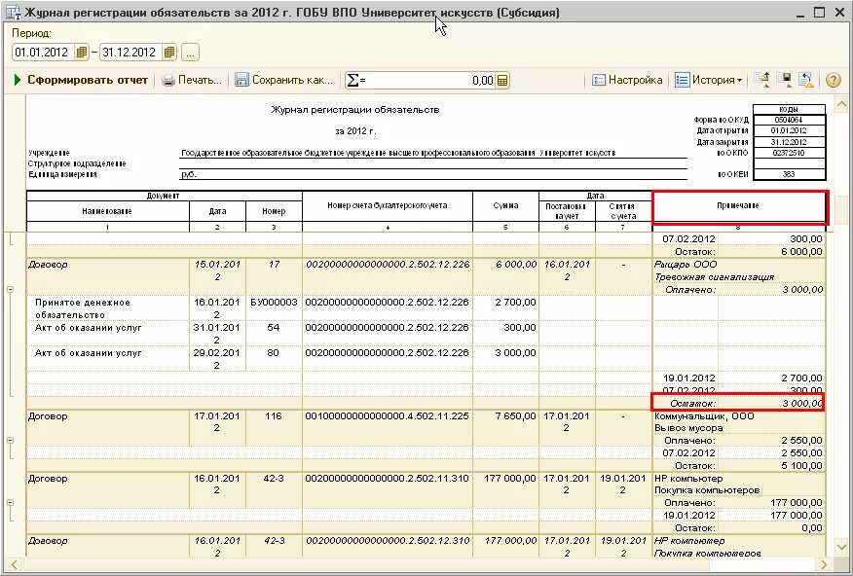Edit start date field 01.01.2012
Viewport: 853px width, 576px height.
[44, 53]
